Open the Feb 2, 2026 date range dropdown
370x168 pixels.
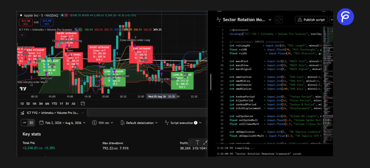click(x=63, y=123)
